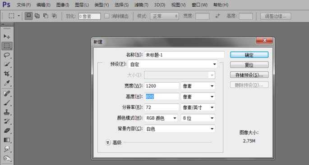Open the 图像(I) menu

tap(62, 4)
